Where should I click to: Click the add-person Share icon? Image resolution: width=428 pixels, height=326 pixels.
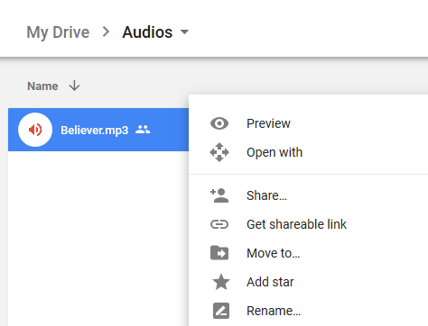point(219,195)
